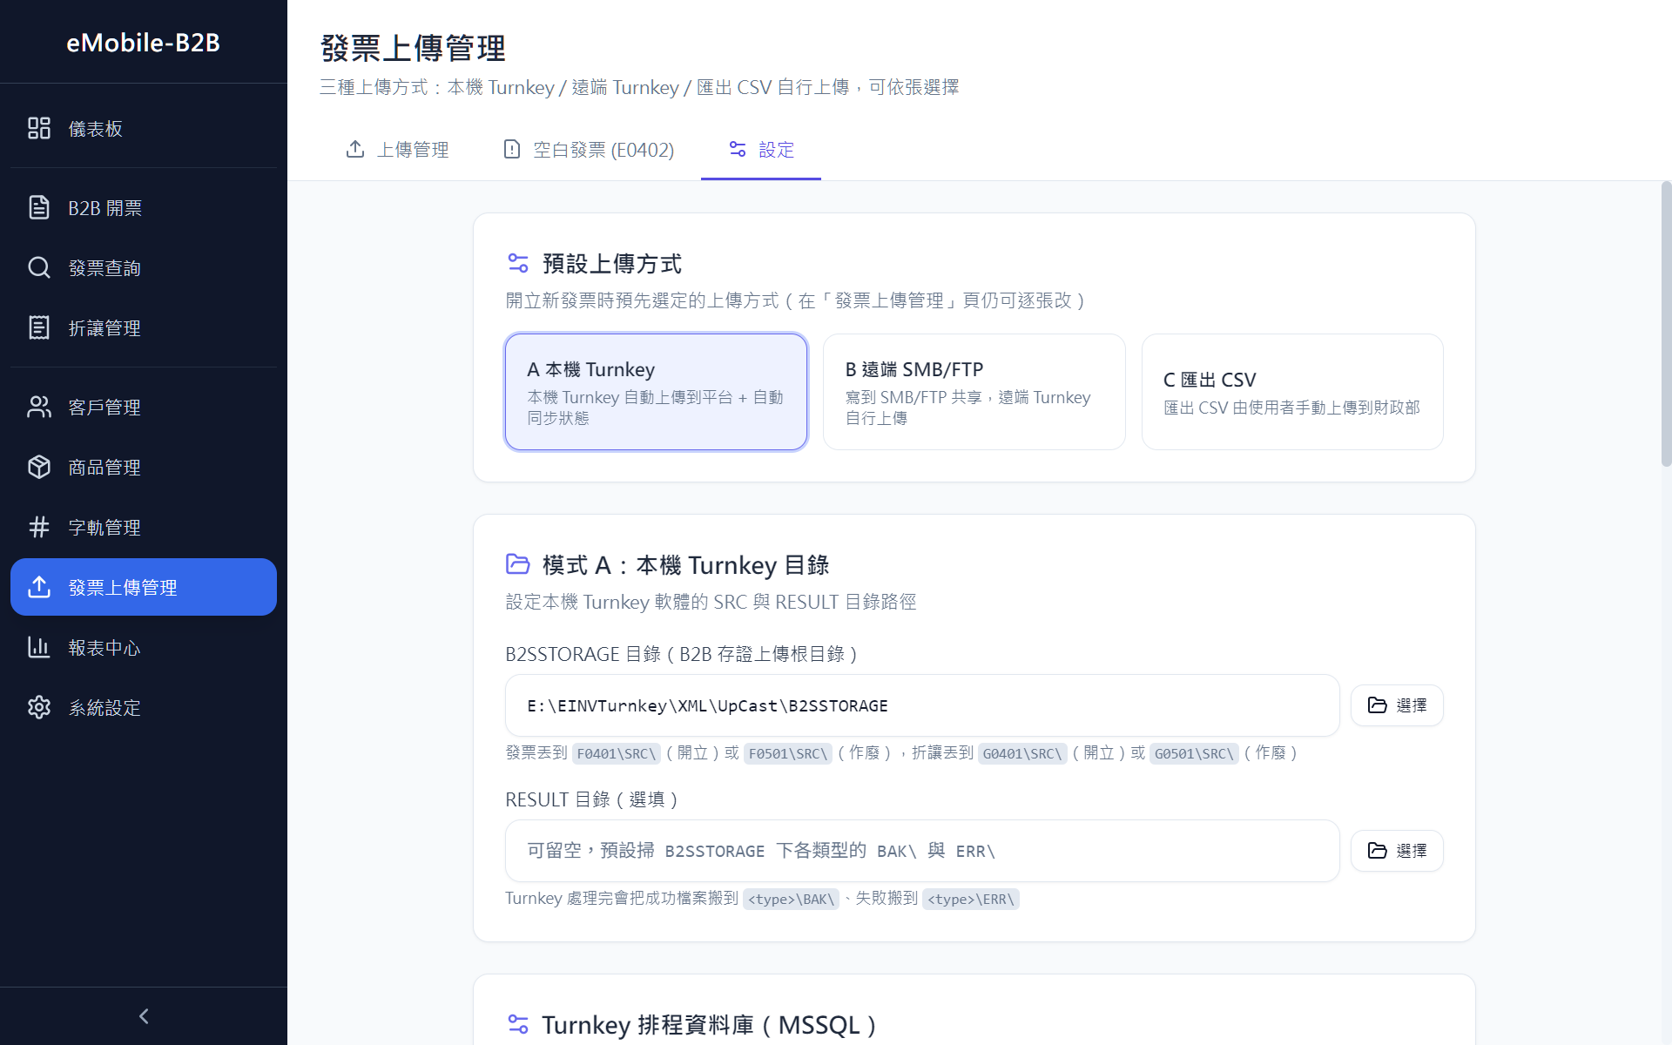Open 客戶管理 menu item
This screenshot has height=1045, width=1672.
[144, 407]
